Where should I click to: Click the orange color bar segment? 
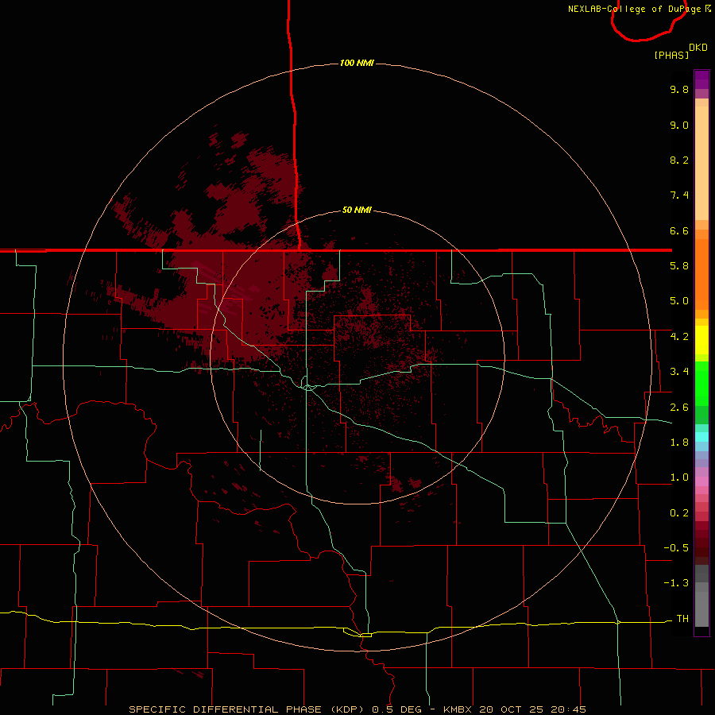701,275
